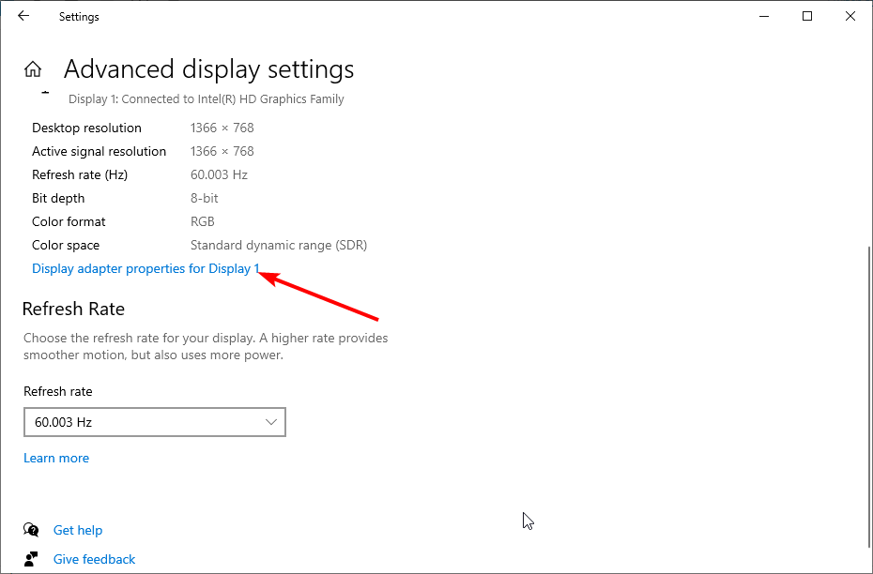
Task: Maximize the Settings window
Action: coord(806,16)
